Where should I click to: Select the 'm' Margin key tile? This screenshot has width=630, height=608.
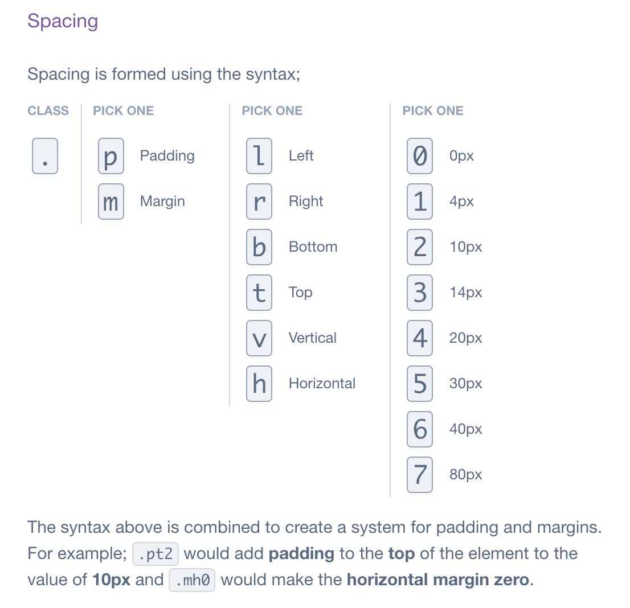(111, 202)
